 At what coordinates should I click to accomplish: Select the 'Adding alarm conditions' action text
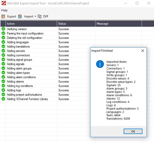[x=21, y=77]
